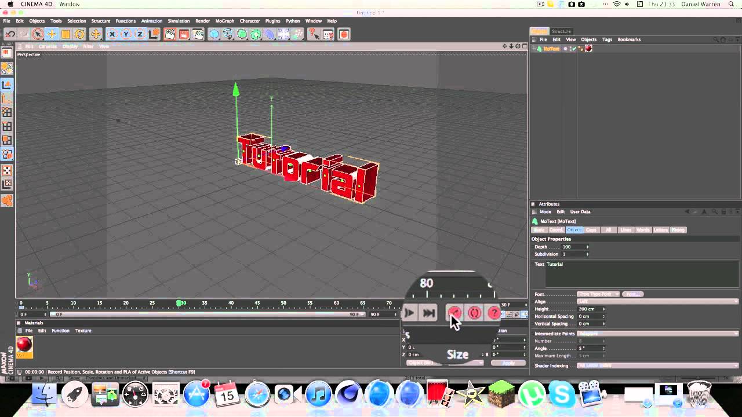Open the Array modeling objects icon
Image resolution: width=742 pixels, height=417 pixels.
pyautogui.click(x=256, y=34)
